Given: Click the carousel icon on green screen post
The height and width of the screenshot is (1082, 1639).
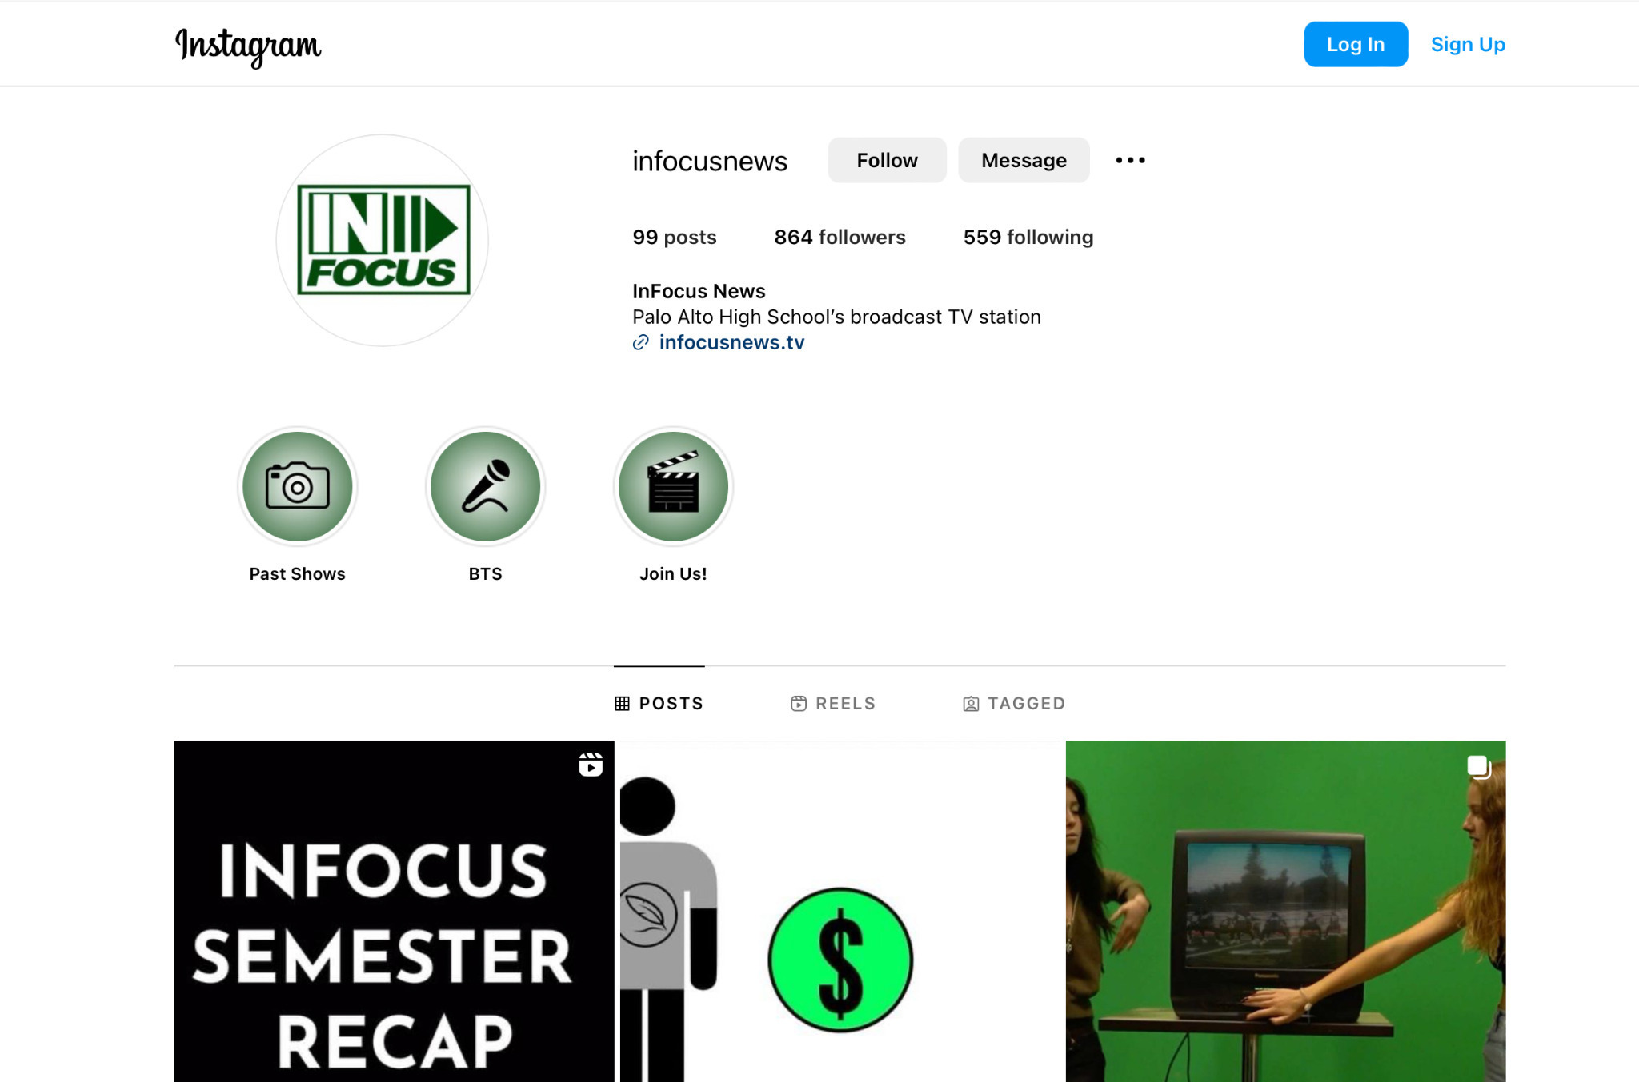Looking at the screenshot, I should [x=1479, y=766].
